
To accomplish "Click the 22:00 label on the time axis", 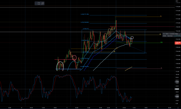I will pyautogui.click(x=108, y=108).
